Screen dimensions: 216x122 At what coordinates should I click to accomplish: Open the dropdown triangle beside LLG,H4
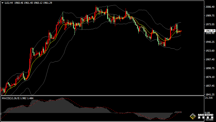tap(3, 3)
